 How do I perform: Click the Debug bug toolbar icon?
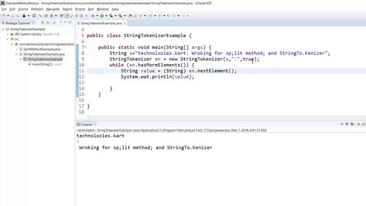click(x=93, y=15)
